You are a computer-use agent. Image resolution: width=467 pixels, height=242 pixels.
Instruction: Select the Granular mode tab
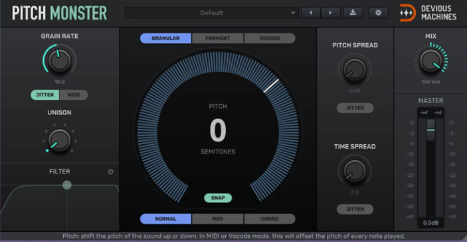coord(165,38)
